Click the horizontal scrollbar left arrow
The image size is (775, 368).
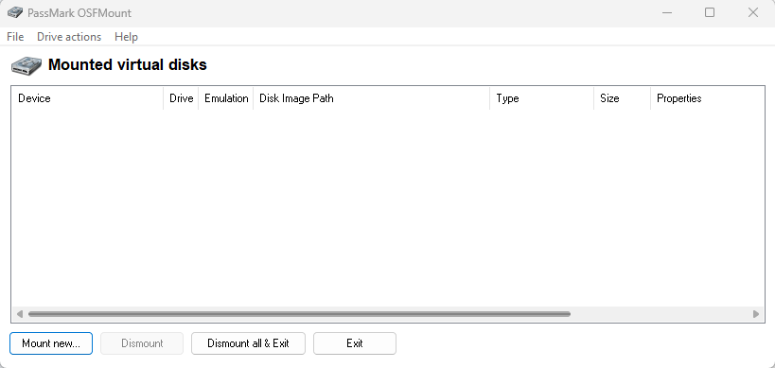20,314
